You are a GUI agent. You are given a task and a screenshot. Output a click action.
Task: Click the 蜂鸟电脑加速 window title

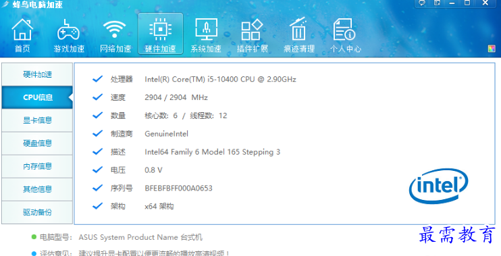38,4
